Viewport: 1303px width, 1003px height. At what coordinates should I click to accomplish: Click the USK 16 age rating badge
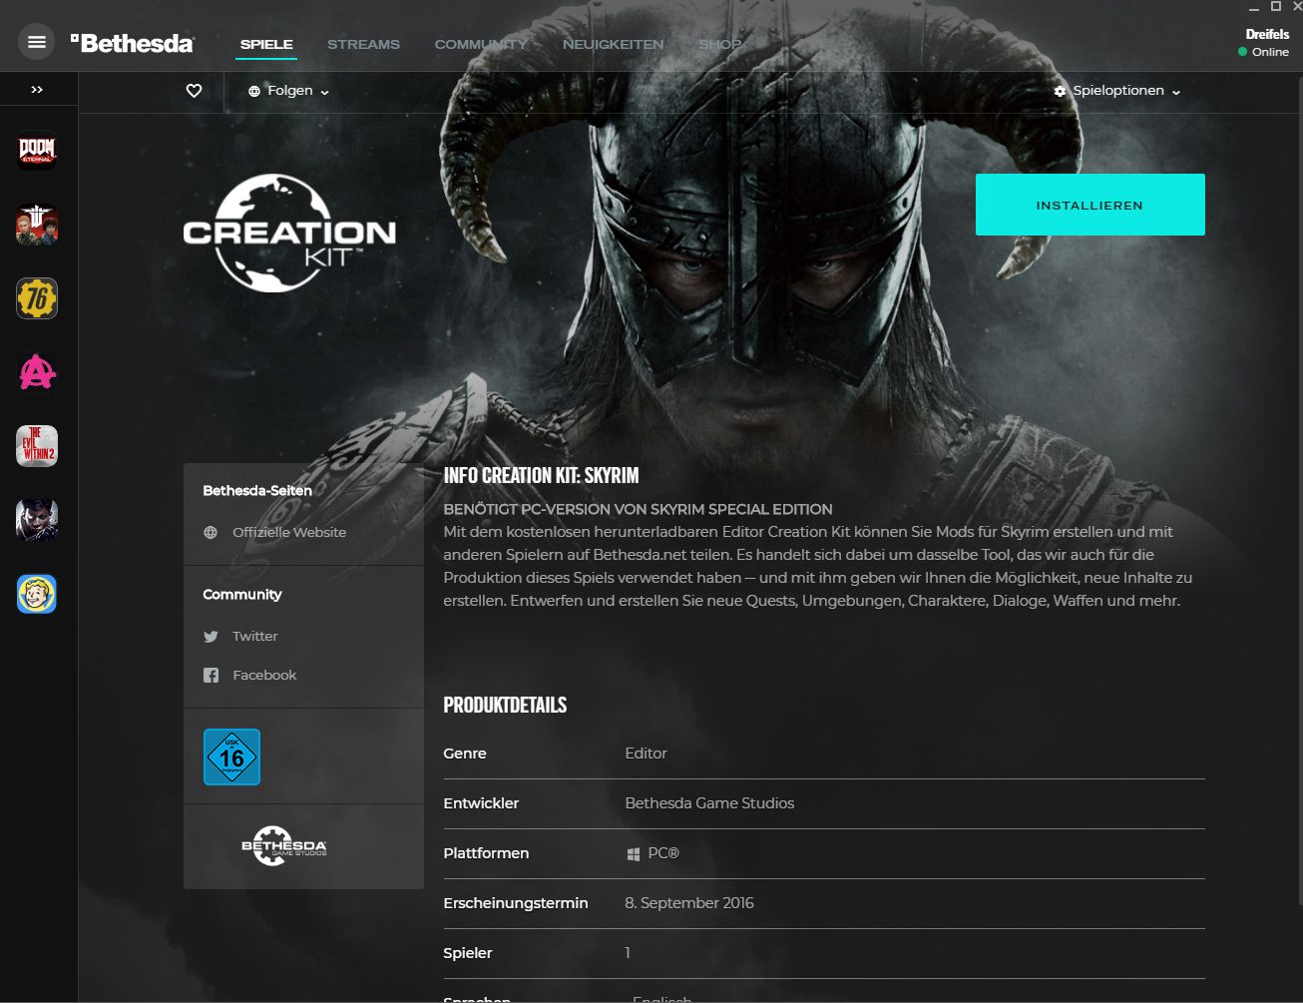231,756
